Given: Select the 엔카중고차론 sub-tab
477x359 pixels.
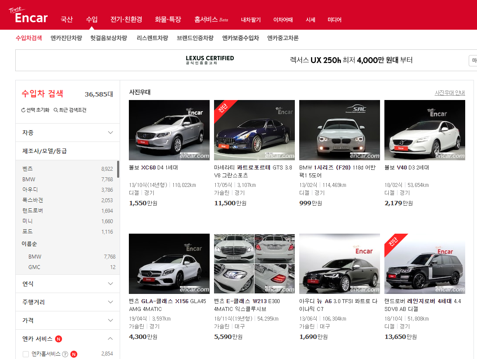Looking at the screenshot, I should click(283, 38).
